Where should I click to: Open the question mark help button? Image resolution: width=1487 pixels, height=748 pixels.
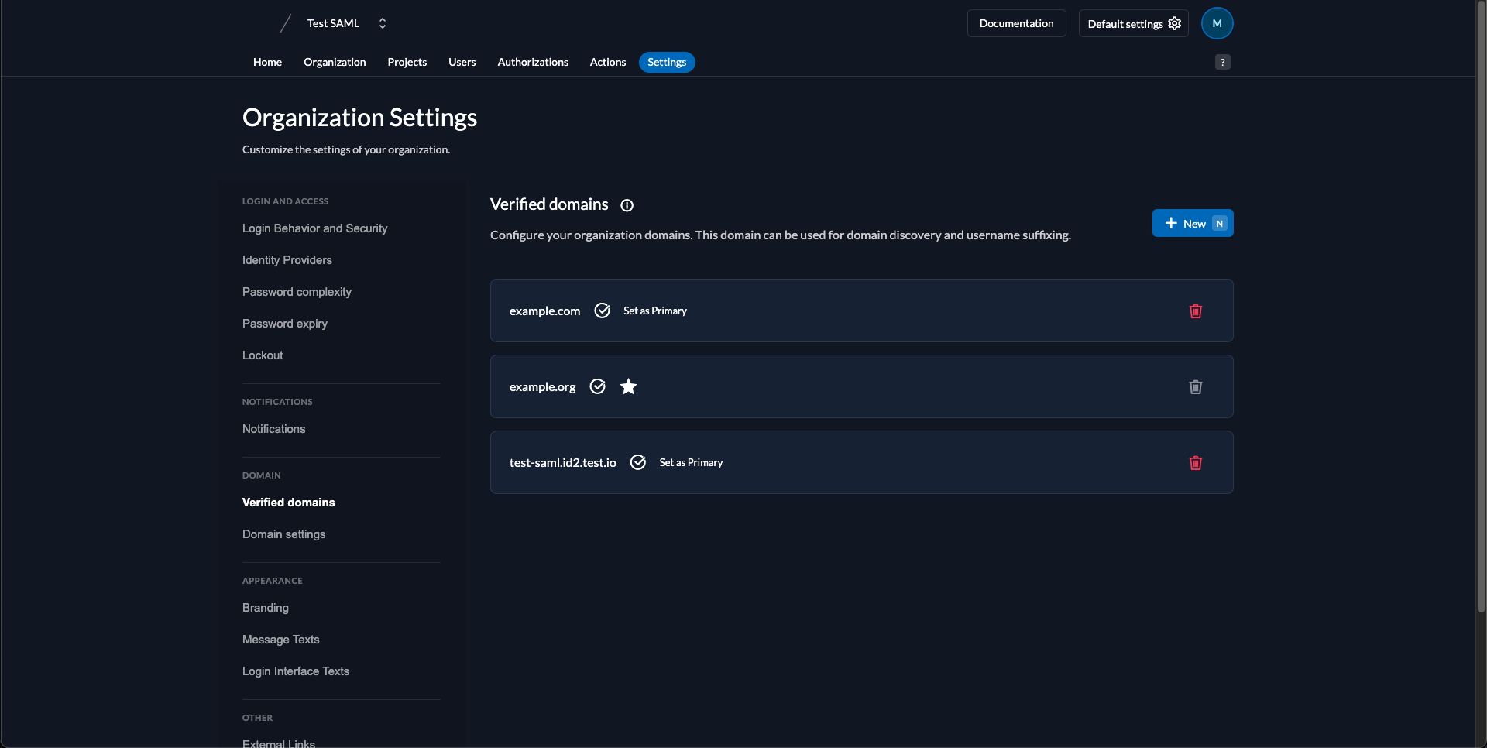(1222, 62)
